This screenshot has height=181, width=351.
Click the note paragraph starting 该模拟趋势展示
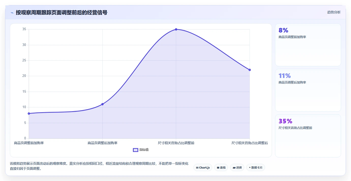(x=99, y=166)
